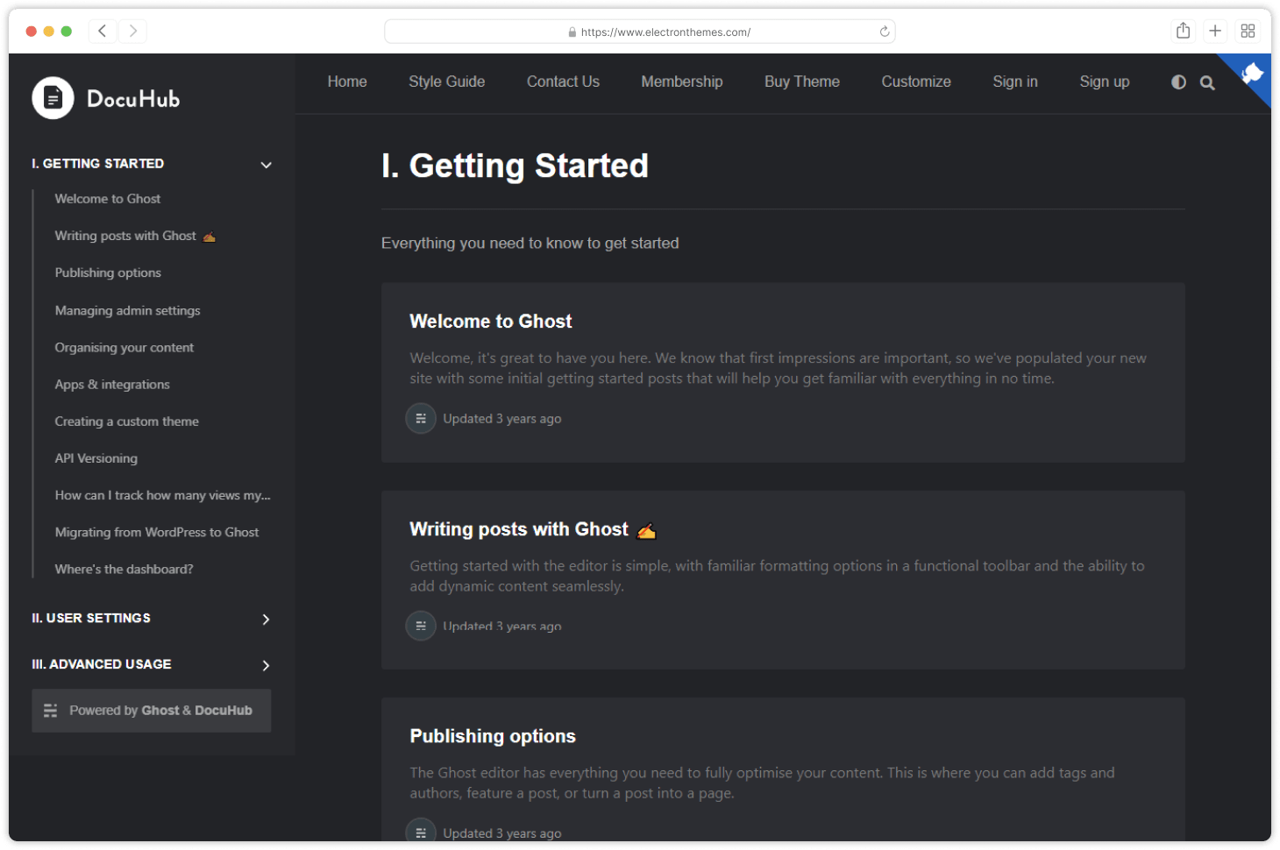The height and width of the screenshot is (850, 1280).
Task: Open the Style Guide menu item
Action: tap(446, 81)
